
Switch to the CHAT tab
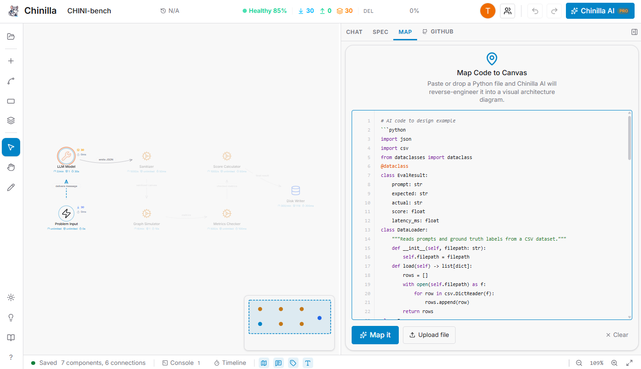[x=354, y=32]
